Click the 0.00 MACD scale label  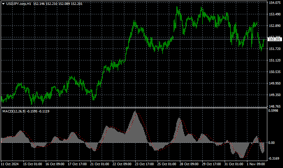[271, 143]
